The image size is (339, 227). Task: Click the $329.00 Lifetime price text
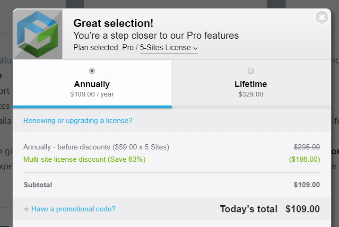click(x=251, y=94)
